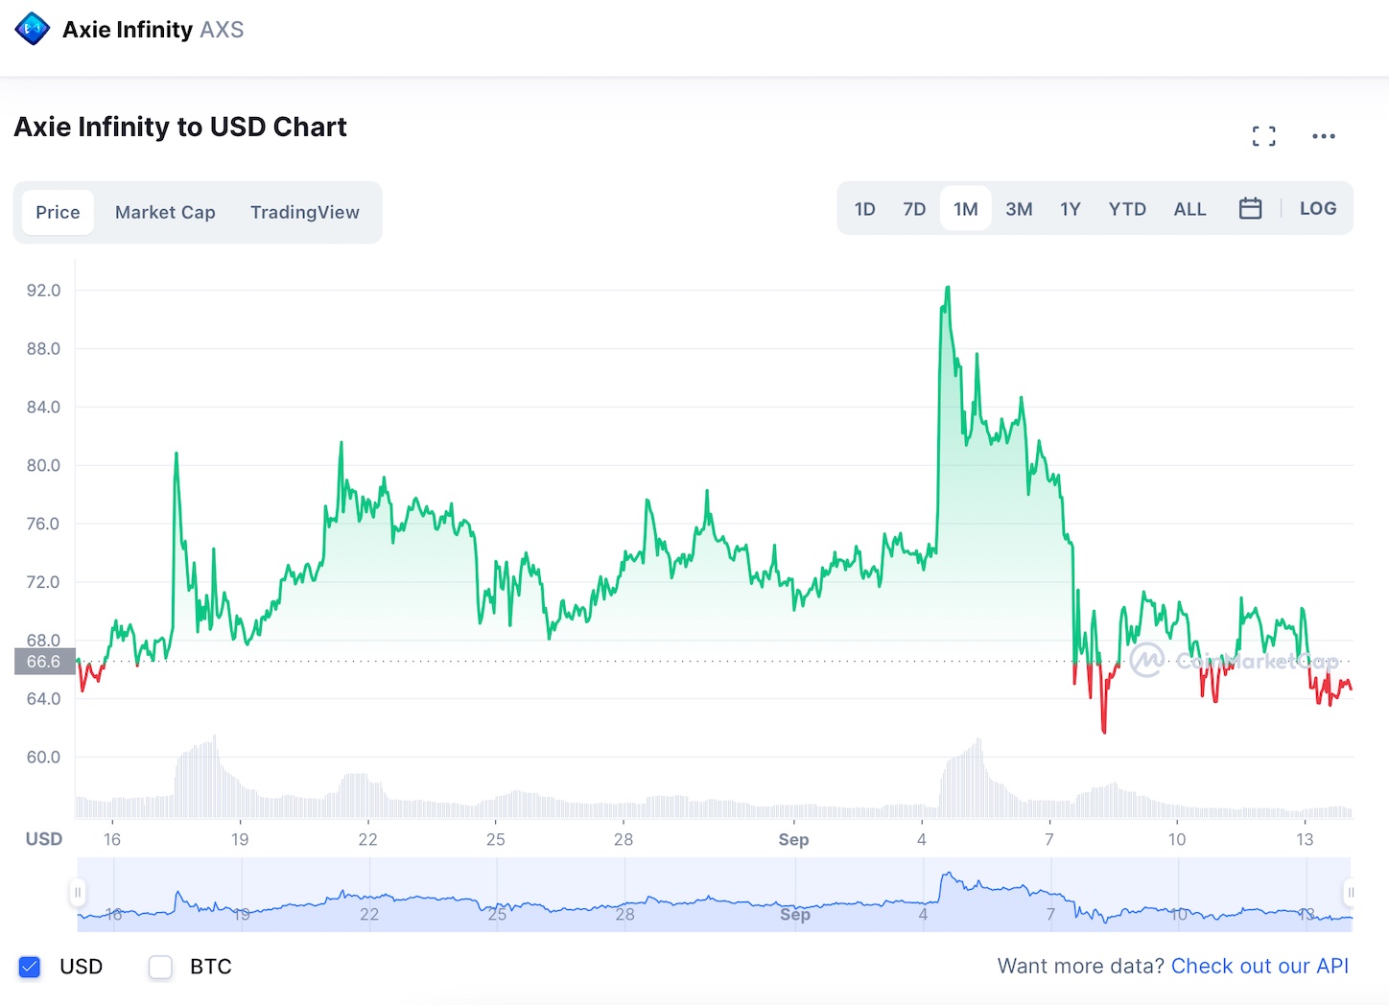1389x1005 pixels.
Task: Toggle LOG scale on chart
Action: [1317, 208]
